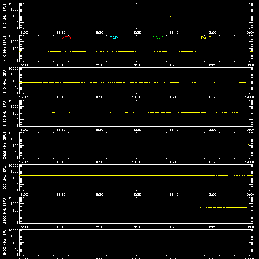Click the small bump near 18:28 on 245 MHz
Viewport: 259px width, 259px height.
click(x=129, y=21)
